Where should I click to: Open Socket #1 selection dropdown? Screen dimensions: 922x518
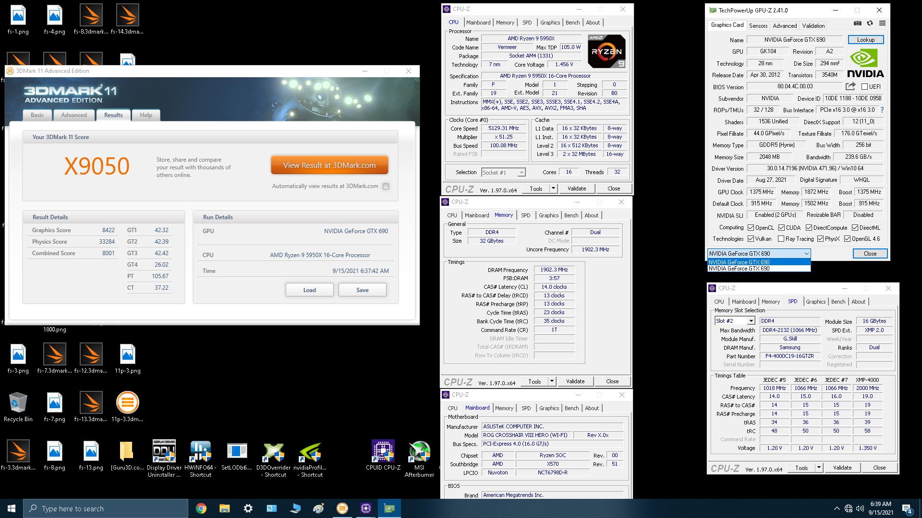pyautogui.click(x=503, y=172)
